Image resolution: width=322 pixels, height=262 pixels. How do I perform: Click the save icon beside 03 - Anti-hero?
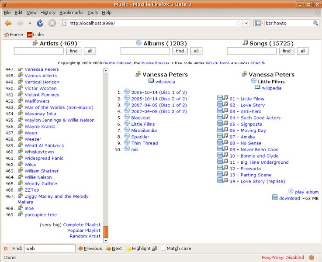point(220,110)
